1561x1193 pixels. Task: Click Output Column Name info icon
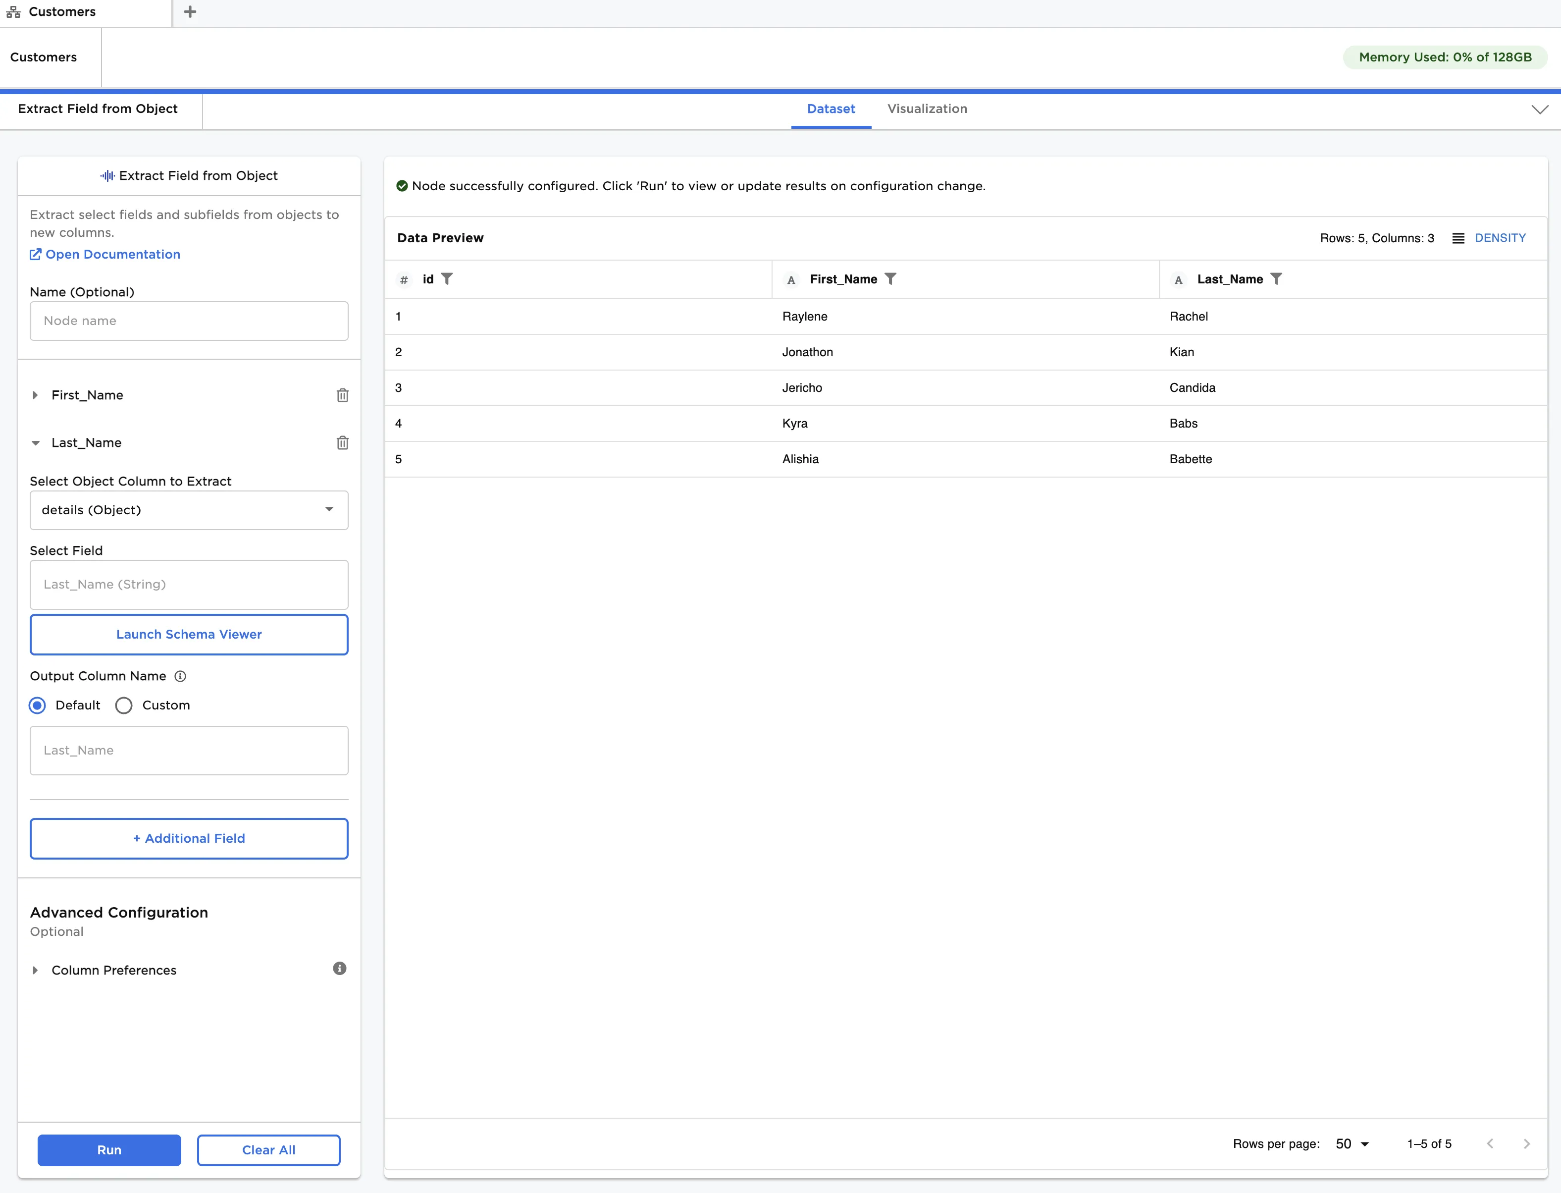point(180,676)
